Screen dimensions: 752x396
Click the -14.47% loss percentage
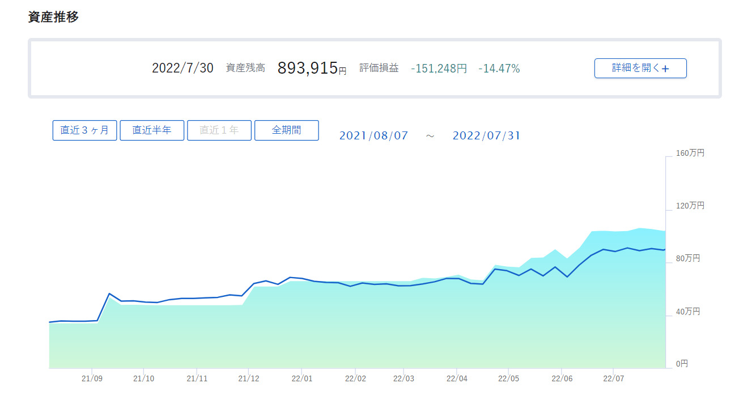click(x=499, y=69)
